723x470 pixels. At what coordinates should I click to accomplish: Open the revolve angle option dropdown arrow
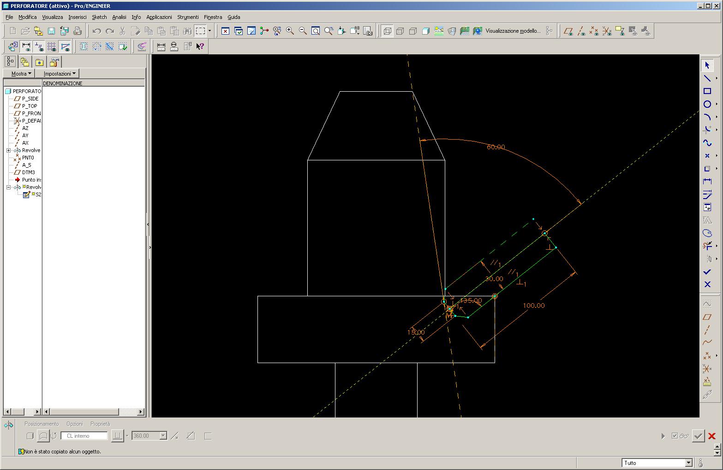click(127, 435)
